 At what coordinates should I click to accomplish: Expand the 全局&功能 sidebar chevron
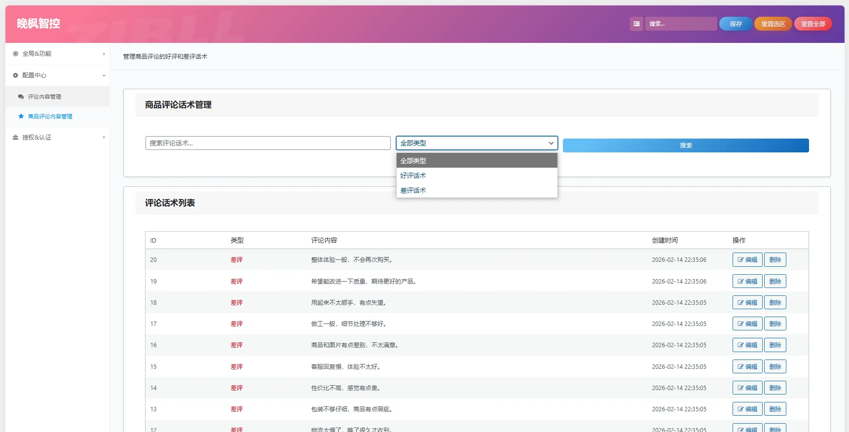point(104,54)
